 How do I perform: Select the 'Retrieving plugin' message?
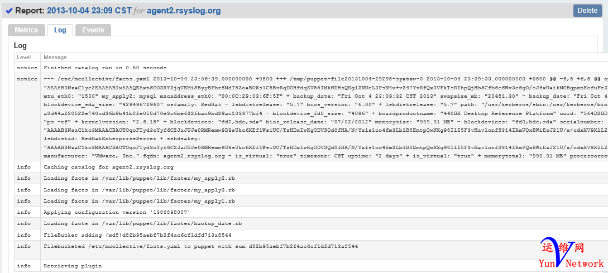tap(73, 266)
